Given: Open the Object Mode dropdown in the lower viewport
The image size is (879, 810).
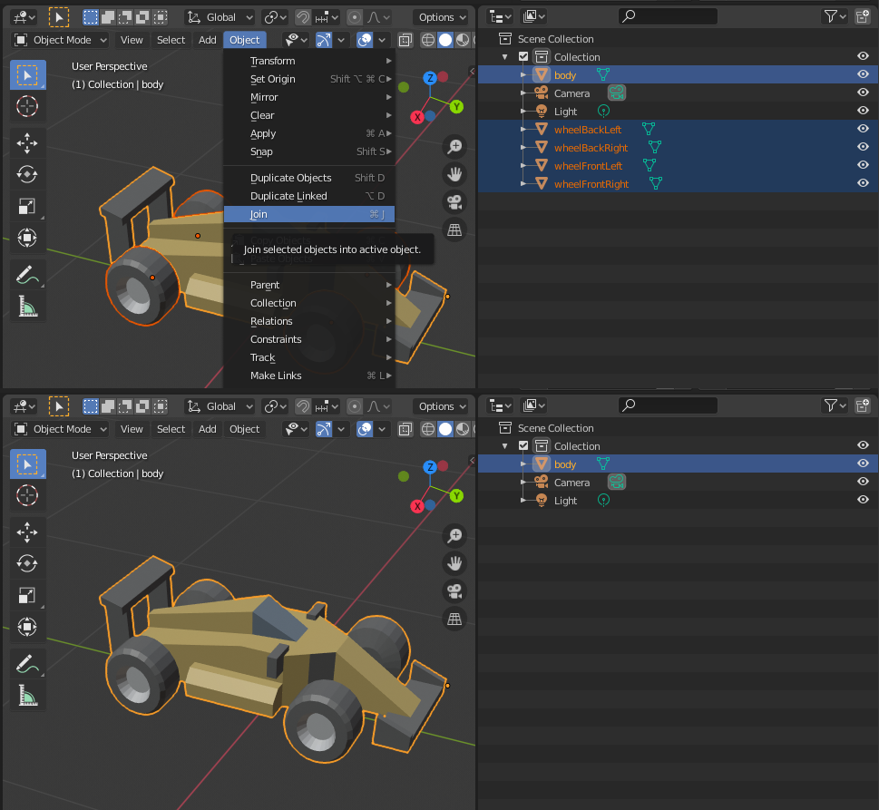Looking at the screenshot, I should [x=60, y=429].
